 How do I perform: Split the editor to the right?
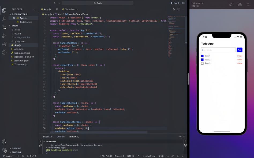(x=179, y=9)
